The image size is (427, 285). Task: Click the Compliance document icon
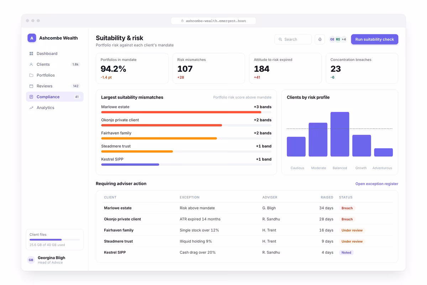pos(31,97)
